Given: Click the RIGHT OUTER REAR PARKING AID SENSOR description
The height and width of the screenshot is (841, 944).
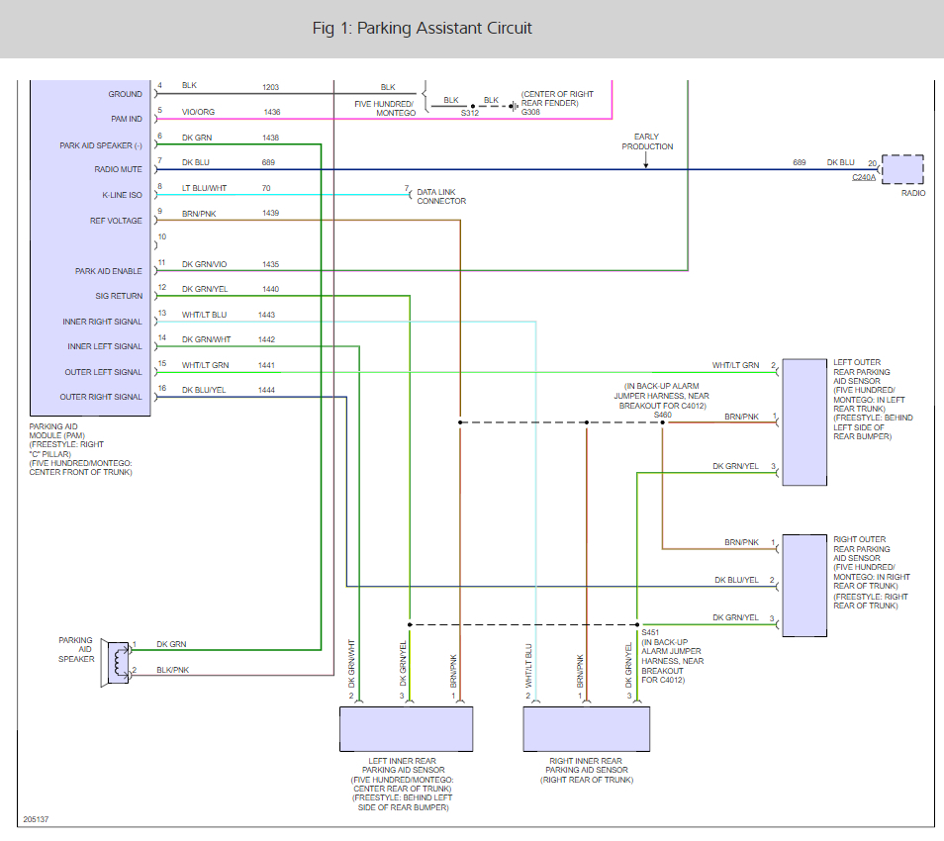Looking at the screenshot, I should pos(871,573).
